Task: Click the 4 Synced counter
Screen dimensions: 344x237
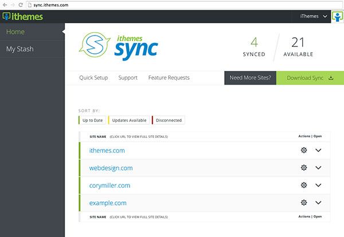Action: pos(254,47)
